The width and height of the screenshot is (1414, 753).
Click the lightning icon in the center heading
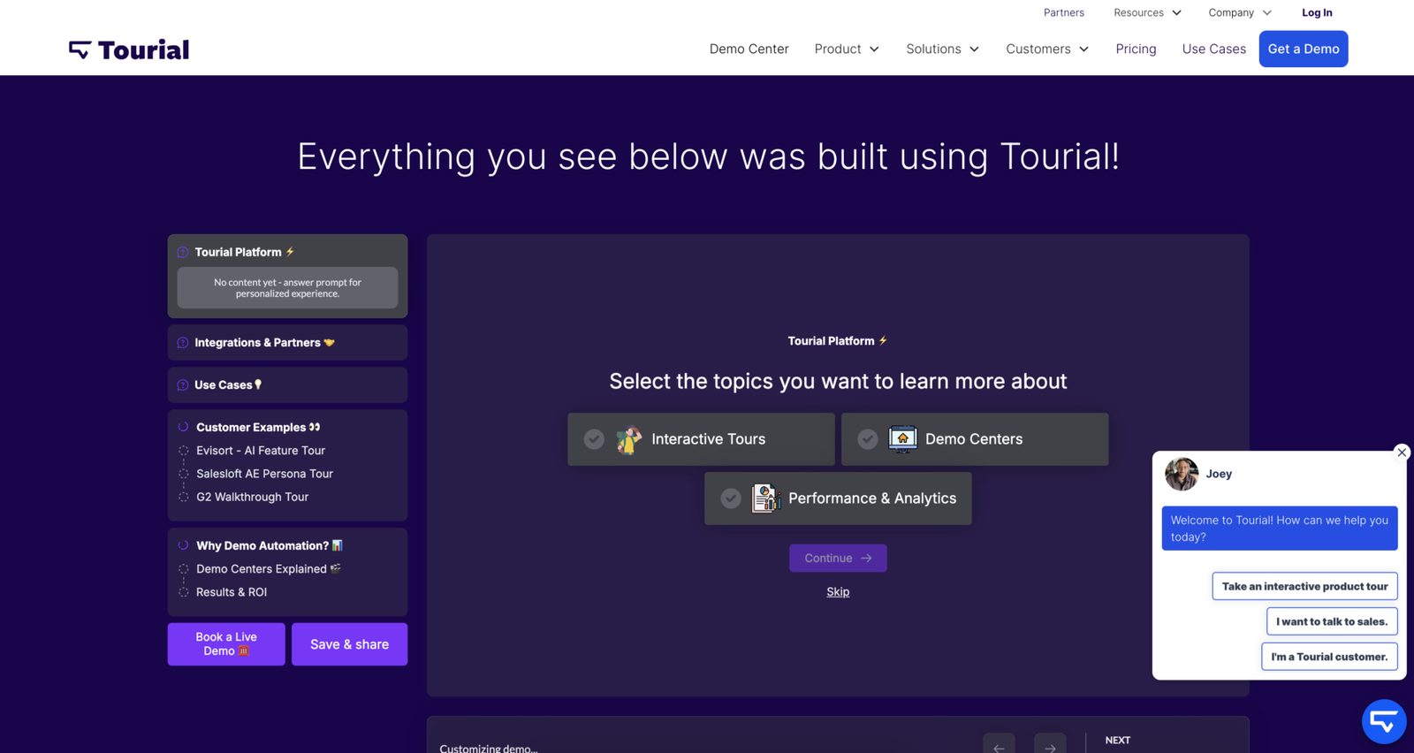coord(883,340)
